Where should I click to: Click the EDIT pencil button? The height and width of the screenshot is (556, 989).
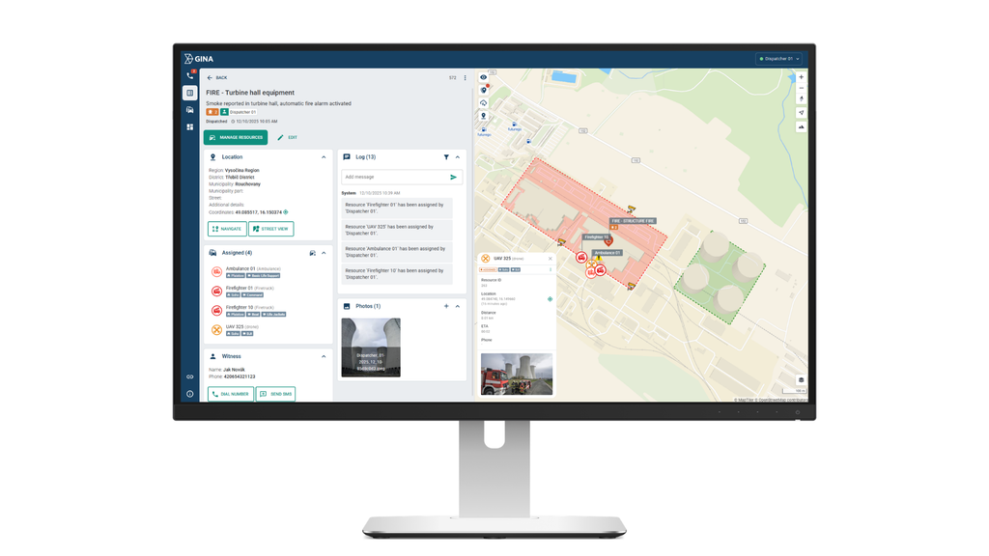[x=287, y=137]
